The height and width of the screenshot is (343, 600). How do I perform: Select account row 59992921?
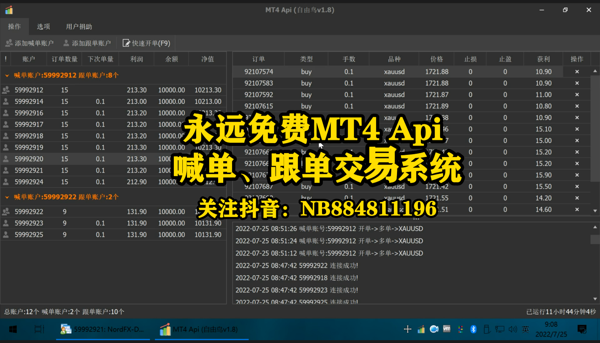pos(113,170)
